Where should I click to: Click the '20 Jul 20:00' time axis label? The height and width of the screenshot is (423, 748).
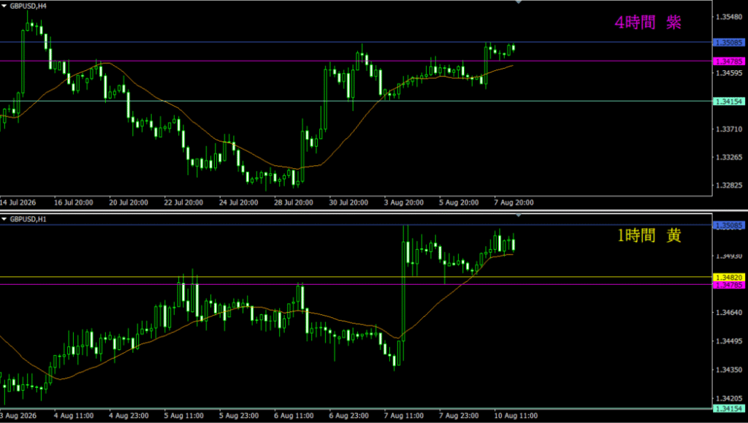(x=129, y=202)
